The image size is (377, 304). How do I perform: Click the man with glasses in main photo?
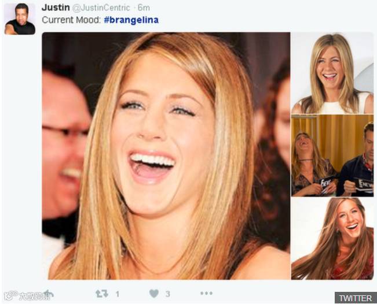pos(64,149)
